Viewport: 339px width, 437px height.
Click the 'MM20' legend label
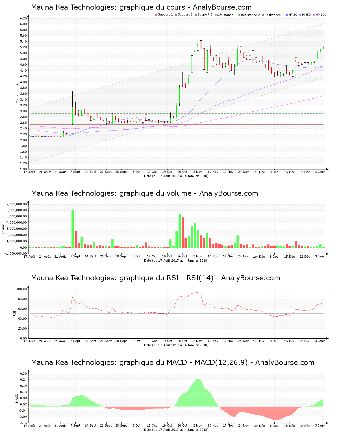click(293, 15)
